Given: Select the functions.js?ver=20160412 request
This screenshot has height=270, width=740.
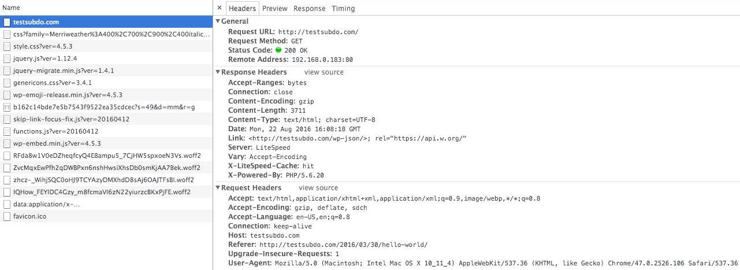Looking at the screenshot, I should tap(106, 131).
